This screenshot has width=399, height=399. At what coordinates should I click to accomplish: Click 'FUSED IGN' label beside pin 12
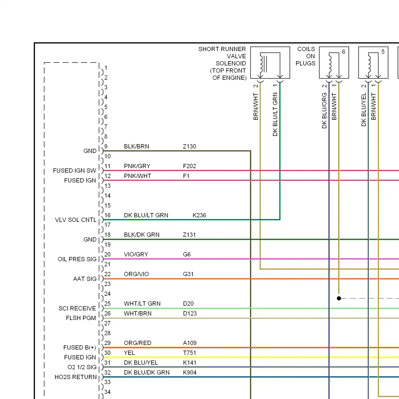point(80,180)
